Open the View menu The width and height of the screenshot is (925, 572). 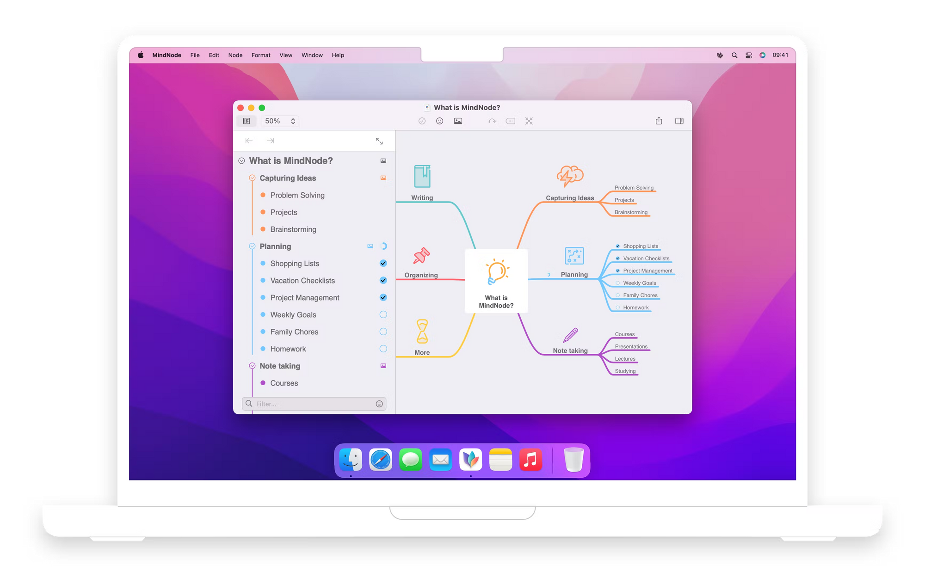[x=286, y=55]
